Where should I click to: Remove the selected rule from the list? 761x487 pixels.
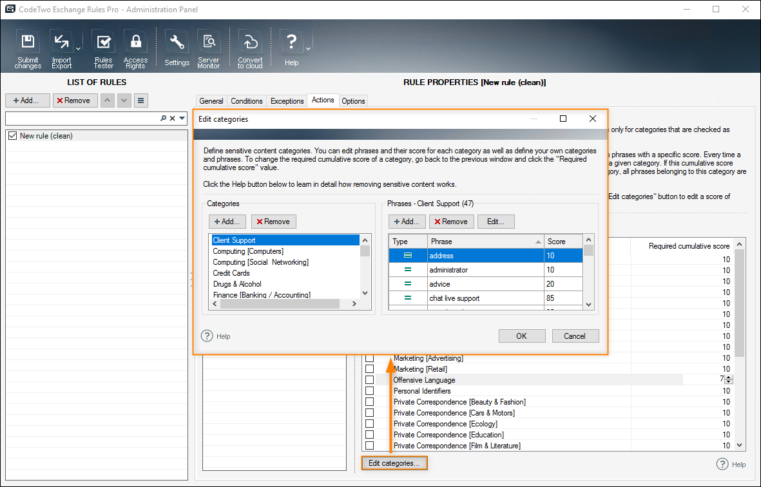(x=75, y=100)
